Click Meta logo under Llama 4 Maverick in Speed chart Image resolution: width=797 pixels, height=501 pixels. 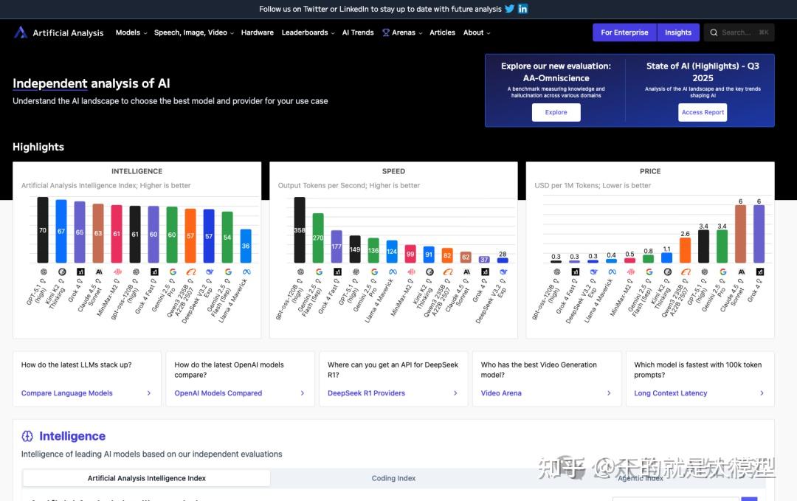coord(393,272)
